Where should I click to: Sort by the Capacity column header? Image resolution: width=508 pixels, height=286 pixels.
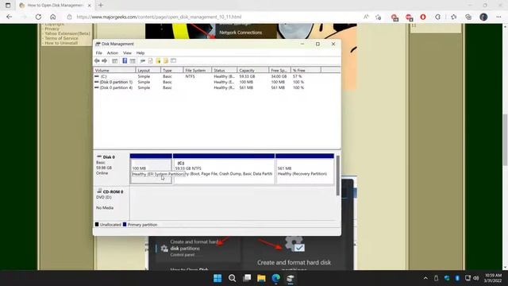click(x=252, y=71)
